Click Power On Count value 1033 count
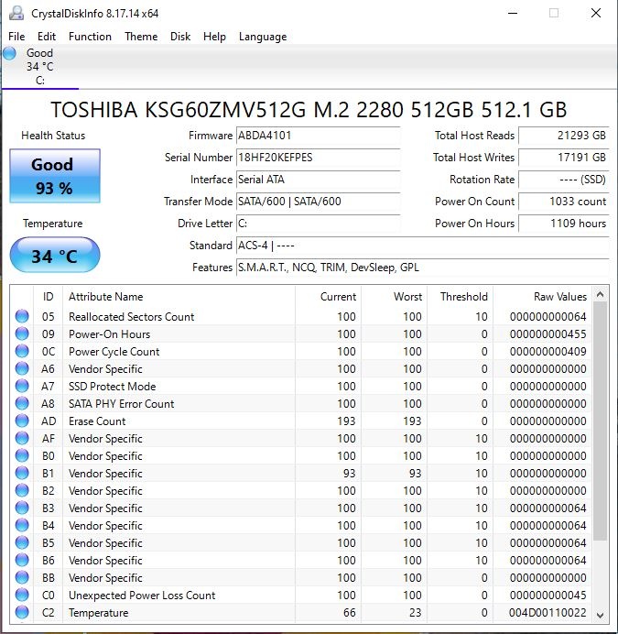This screenshot has width=618, height=634. pyautogui.click(x=564, y=202)
